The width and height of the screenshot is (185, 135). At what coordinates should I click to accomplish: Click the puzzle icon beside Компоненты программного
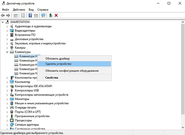coord(12,77)
